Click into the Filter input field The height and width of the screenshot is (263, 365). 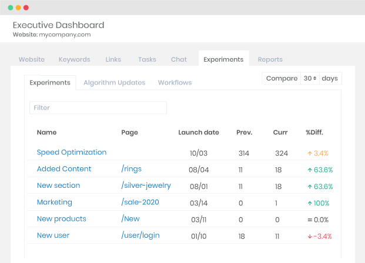click(x=98, y=108)
